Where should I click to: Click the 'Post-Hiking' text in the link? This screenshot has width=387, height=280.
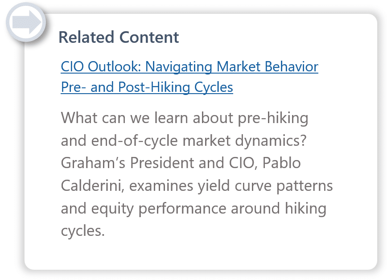[x=154, y=87]
